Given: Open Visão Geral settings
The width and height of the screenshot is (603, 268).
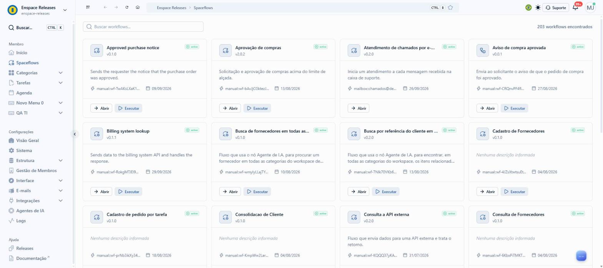Looking at the screenshot, I should point(27,141).
